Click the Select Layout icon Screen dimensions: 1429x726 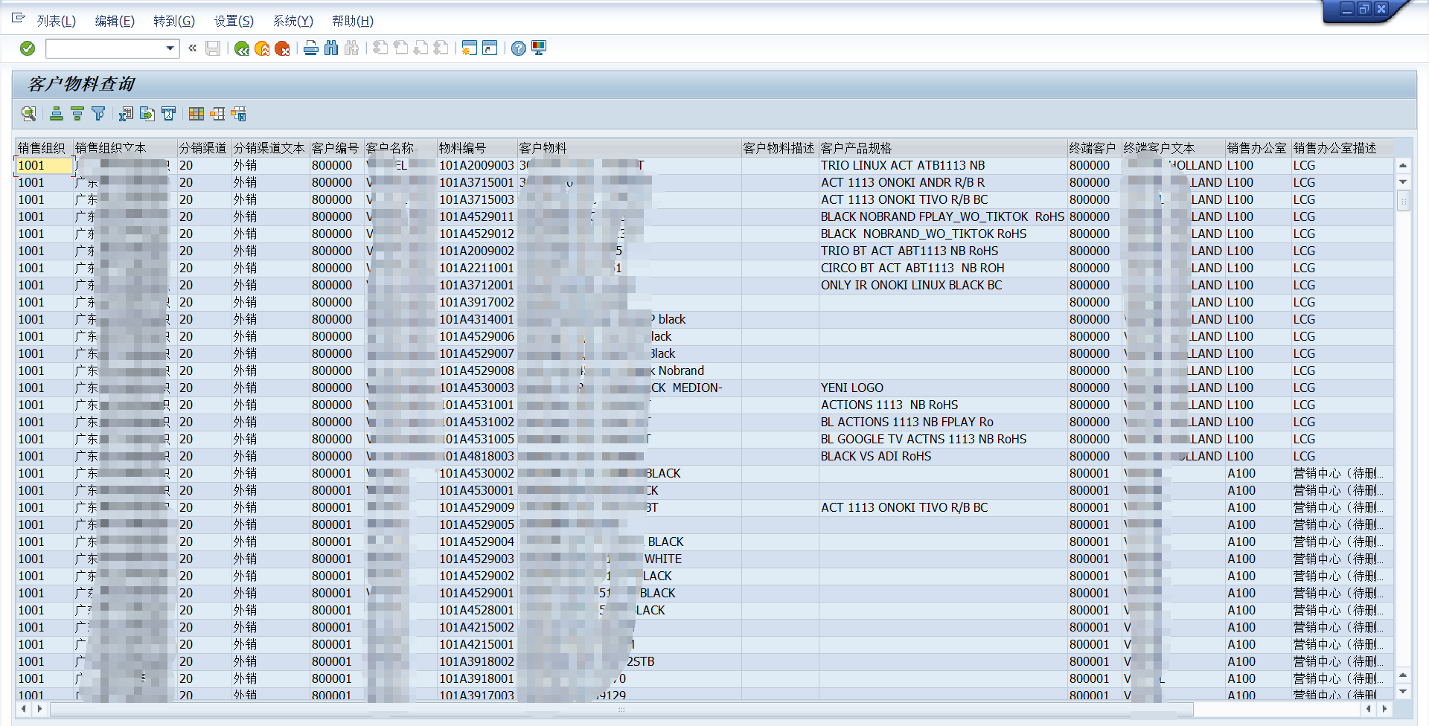point(217,114)
